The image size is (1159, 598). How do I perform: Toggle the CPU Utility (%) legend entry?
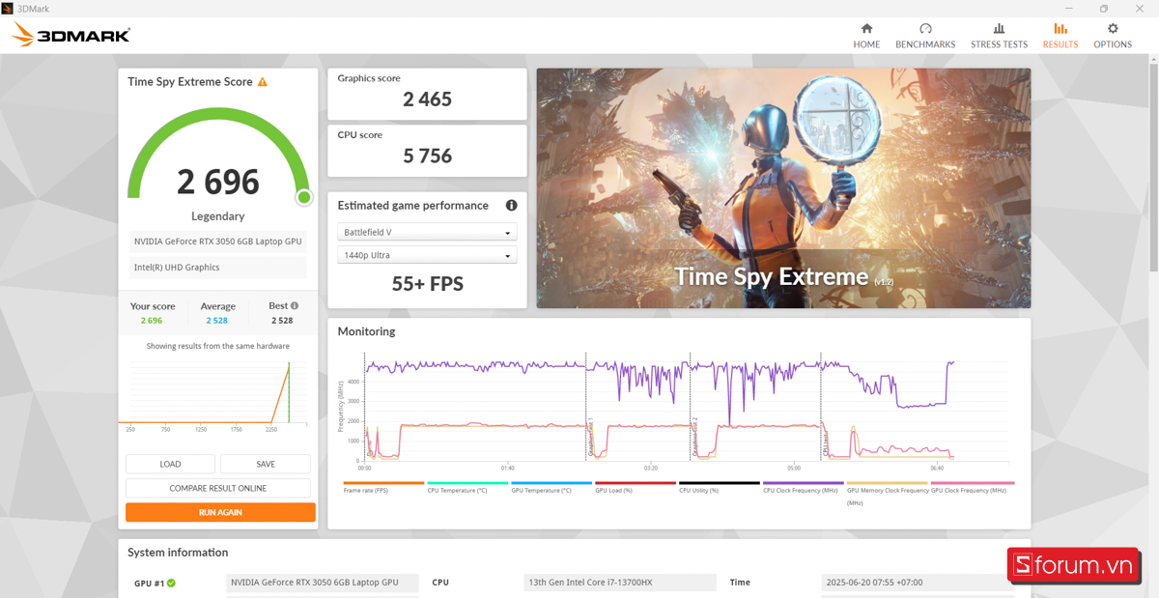tap(720, 490)
